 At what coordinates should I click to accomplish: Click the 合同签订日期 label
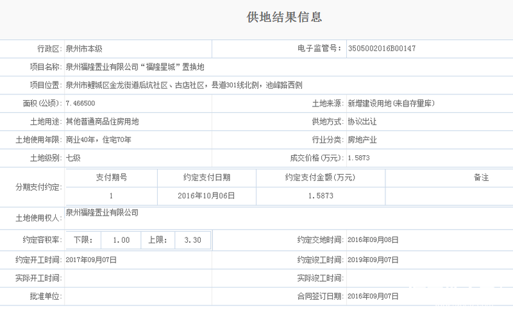[320, 297]
